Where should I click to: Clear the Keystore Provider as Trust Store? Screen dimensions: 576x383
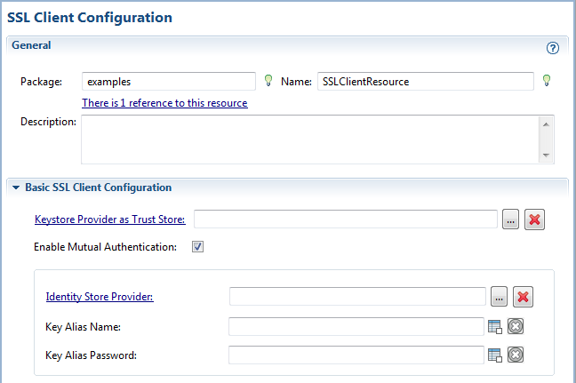click(534, 219)
